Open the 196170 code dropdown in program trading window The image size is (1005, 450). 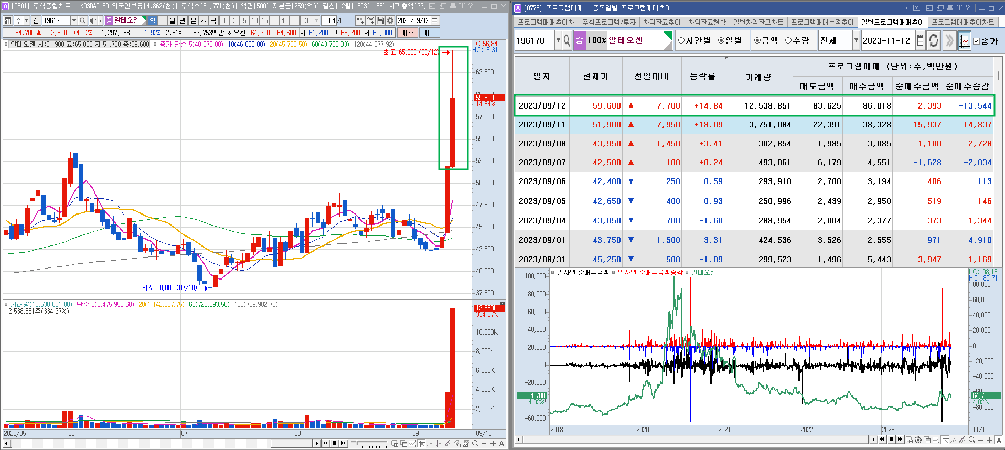[558, 40]
